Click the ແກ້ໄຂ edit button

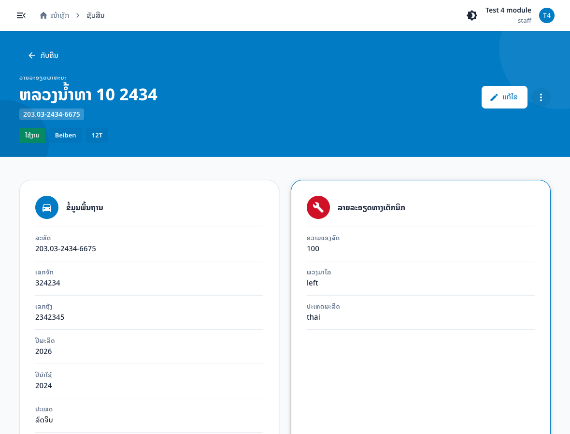pos(504,97)
